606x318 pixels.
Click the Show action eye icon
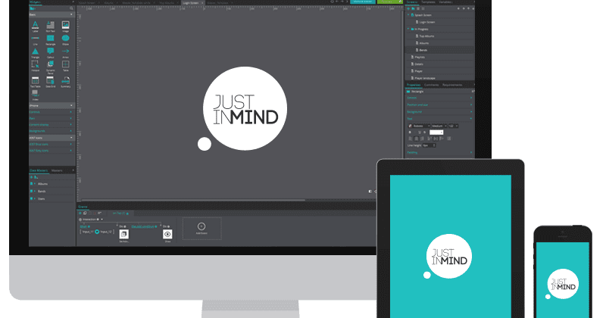[x=167, y=234]
